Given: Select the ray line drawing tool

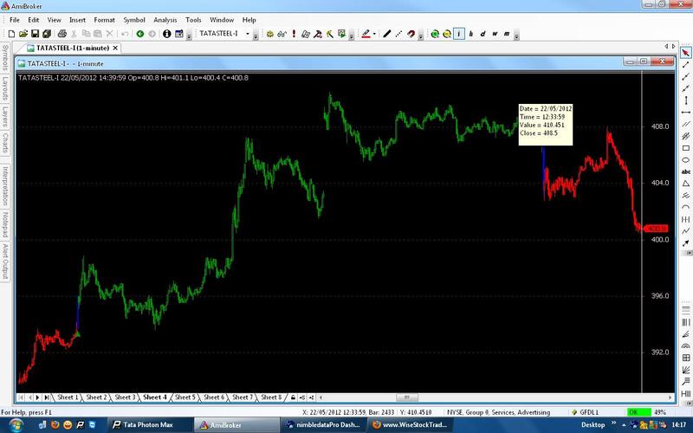Looking at the screenshot, I should [685, 76].
